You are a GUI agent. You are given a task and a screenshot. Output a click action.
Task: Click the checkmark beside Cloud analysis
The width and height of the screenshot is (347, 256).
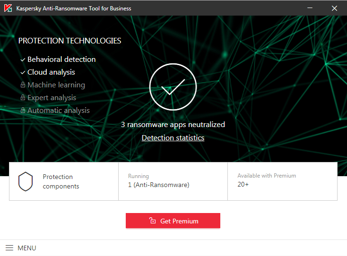(23, 73)
